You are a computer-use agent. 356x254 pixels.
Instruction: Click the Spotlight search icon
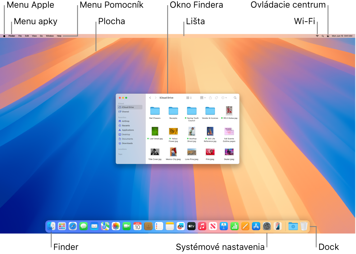[322, 36]
